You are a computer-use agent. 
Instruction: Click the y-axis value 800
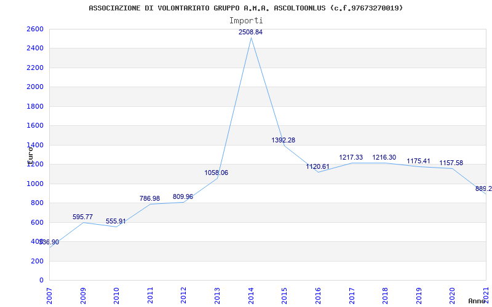point(38,203)
